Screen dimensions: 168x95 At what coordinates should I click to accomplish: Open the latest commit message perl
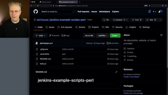pos(51,43)
